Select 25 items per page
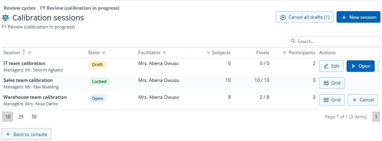 (x=21, y=117)
